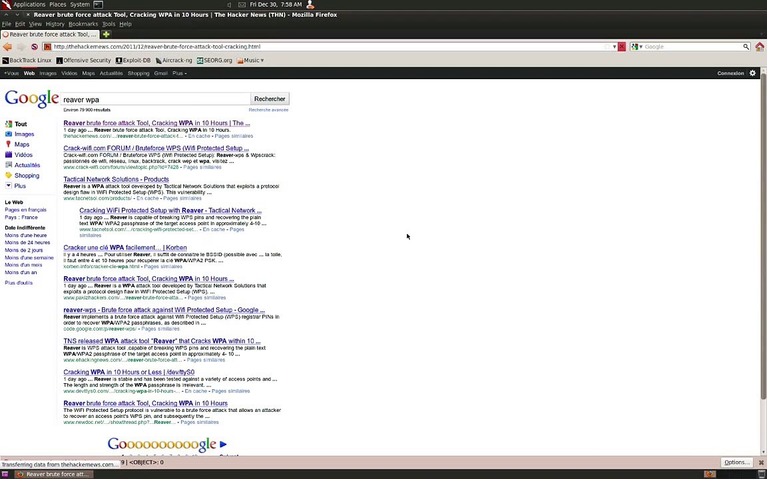Stop loading with red X button
Image resolution: width=767 pixels, height=479 pixels.
pyautogui.click(x=621, y=47)
